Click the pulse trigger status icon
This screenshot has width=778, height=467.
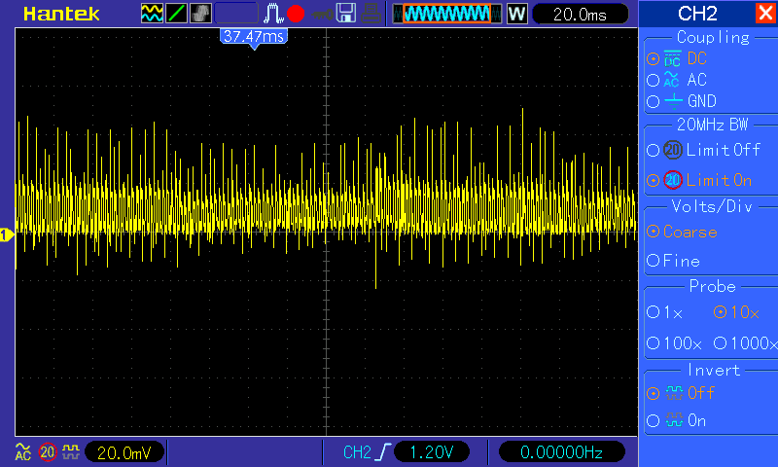click(272, 14)
